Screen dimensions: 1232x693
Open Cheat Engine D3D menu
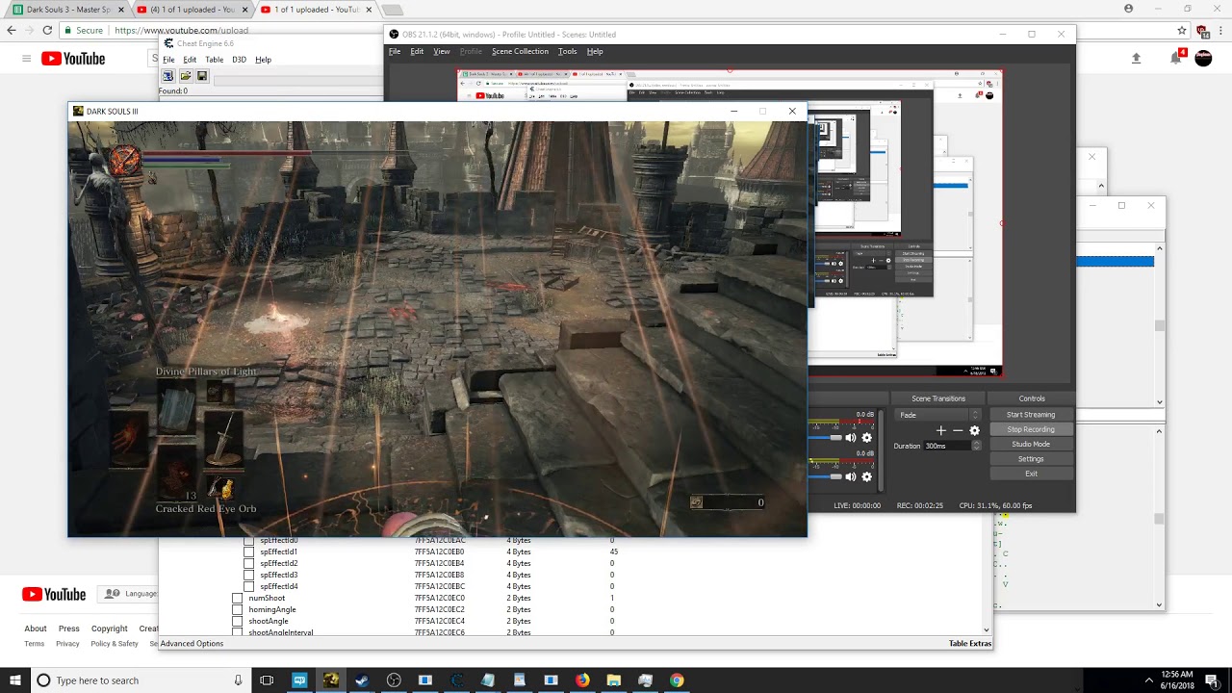239,60
